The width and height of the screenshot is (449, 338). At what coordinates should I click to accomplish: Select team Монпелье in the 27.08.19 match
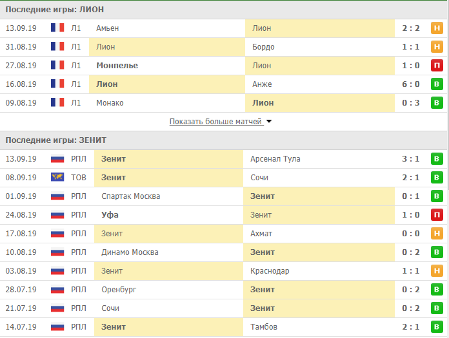(x=117, y=66)
